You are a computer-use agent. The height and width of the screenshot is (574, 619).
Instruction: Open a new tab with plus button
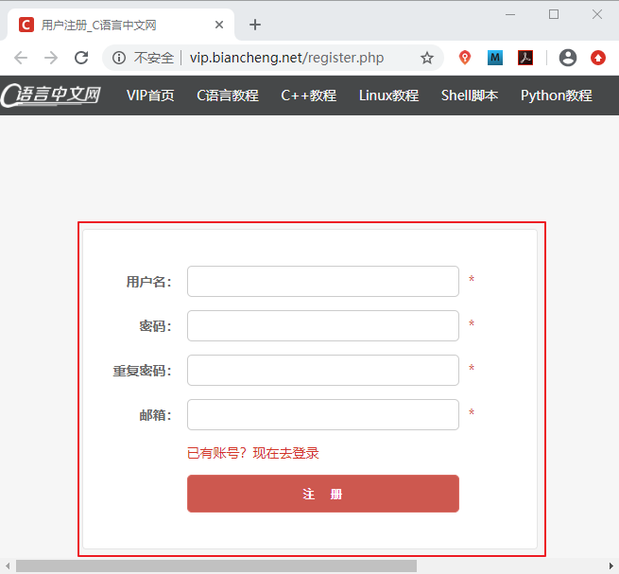[x=255, y=25]
